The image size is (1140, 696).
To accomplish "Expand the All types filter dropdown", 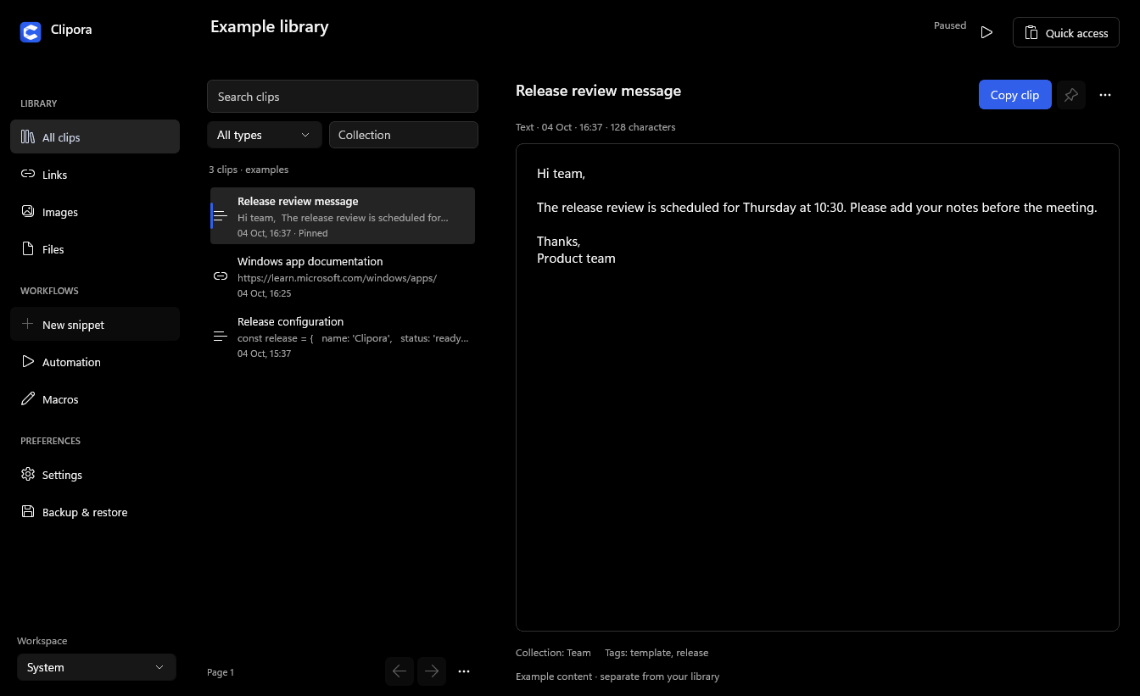I will (x=265, y=135).
